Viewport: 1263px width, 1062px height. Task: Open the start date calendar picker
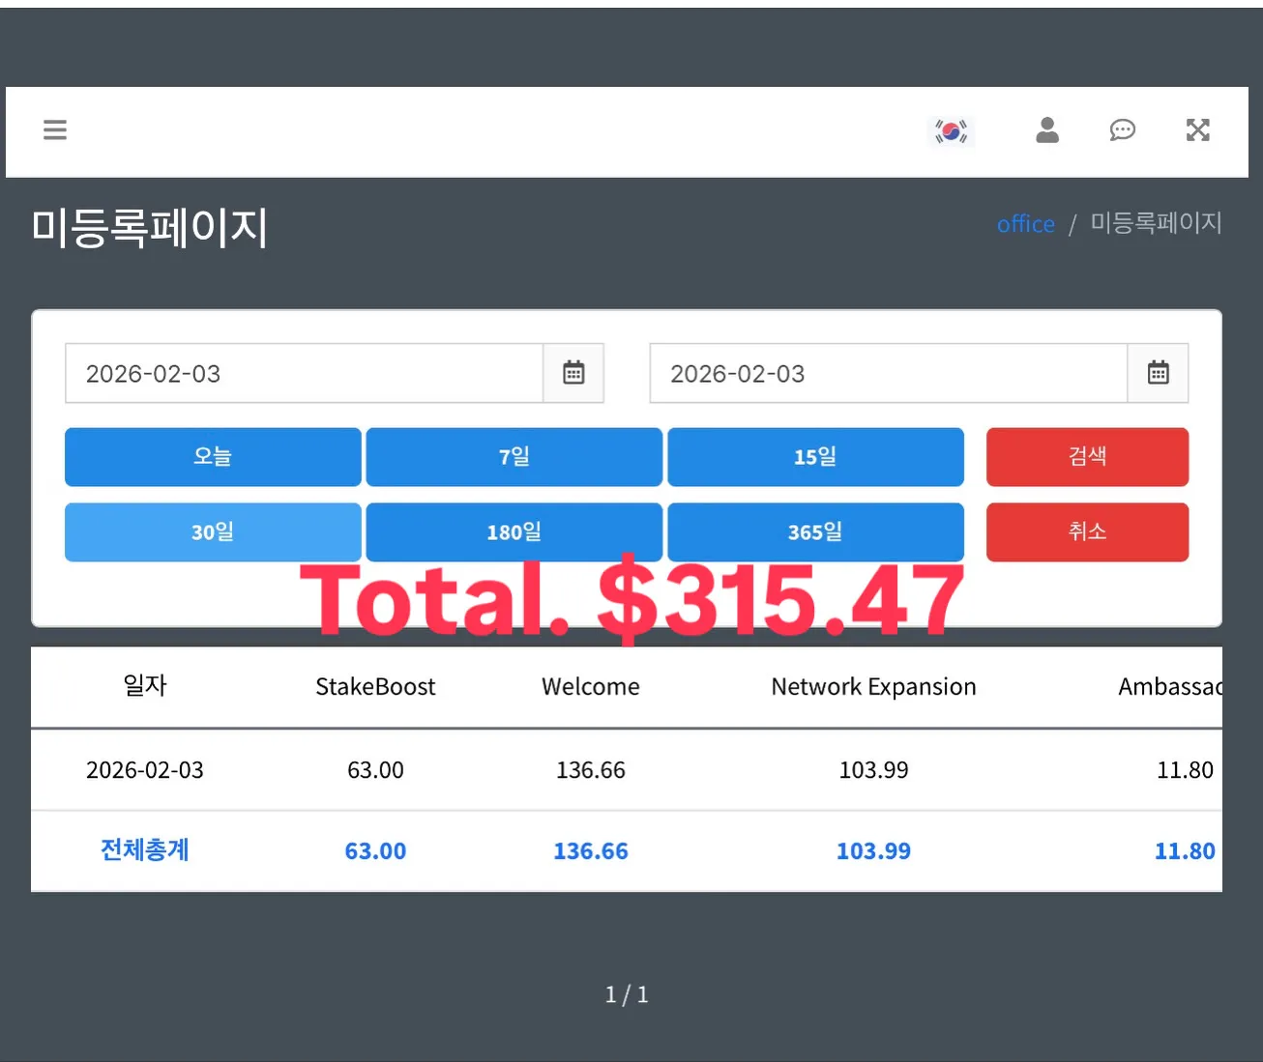[x=573, y=373]
